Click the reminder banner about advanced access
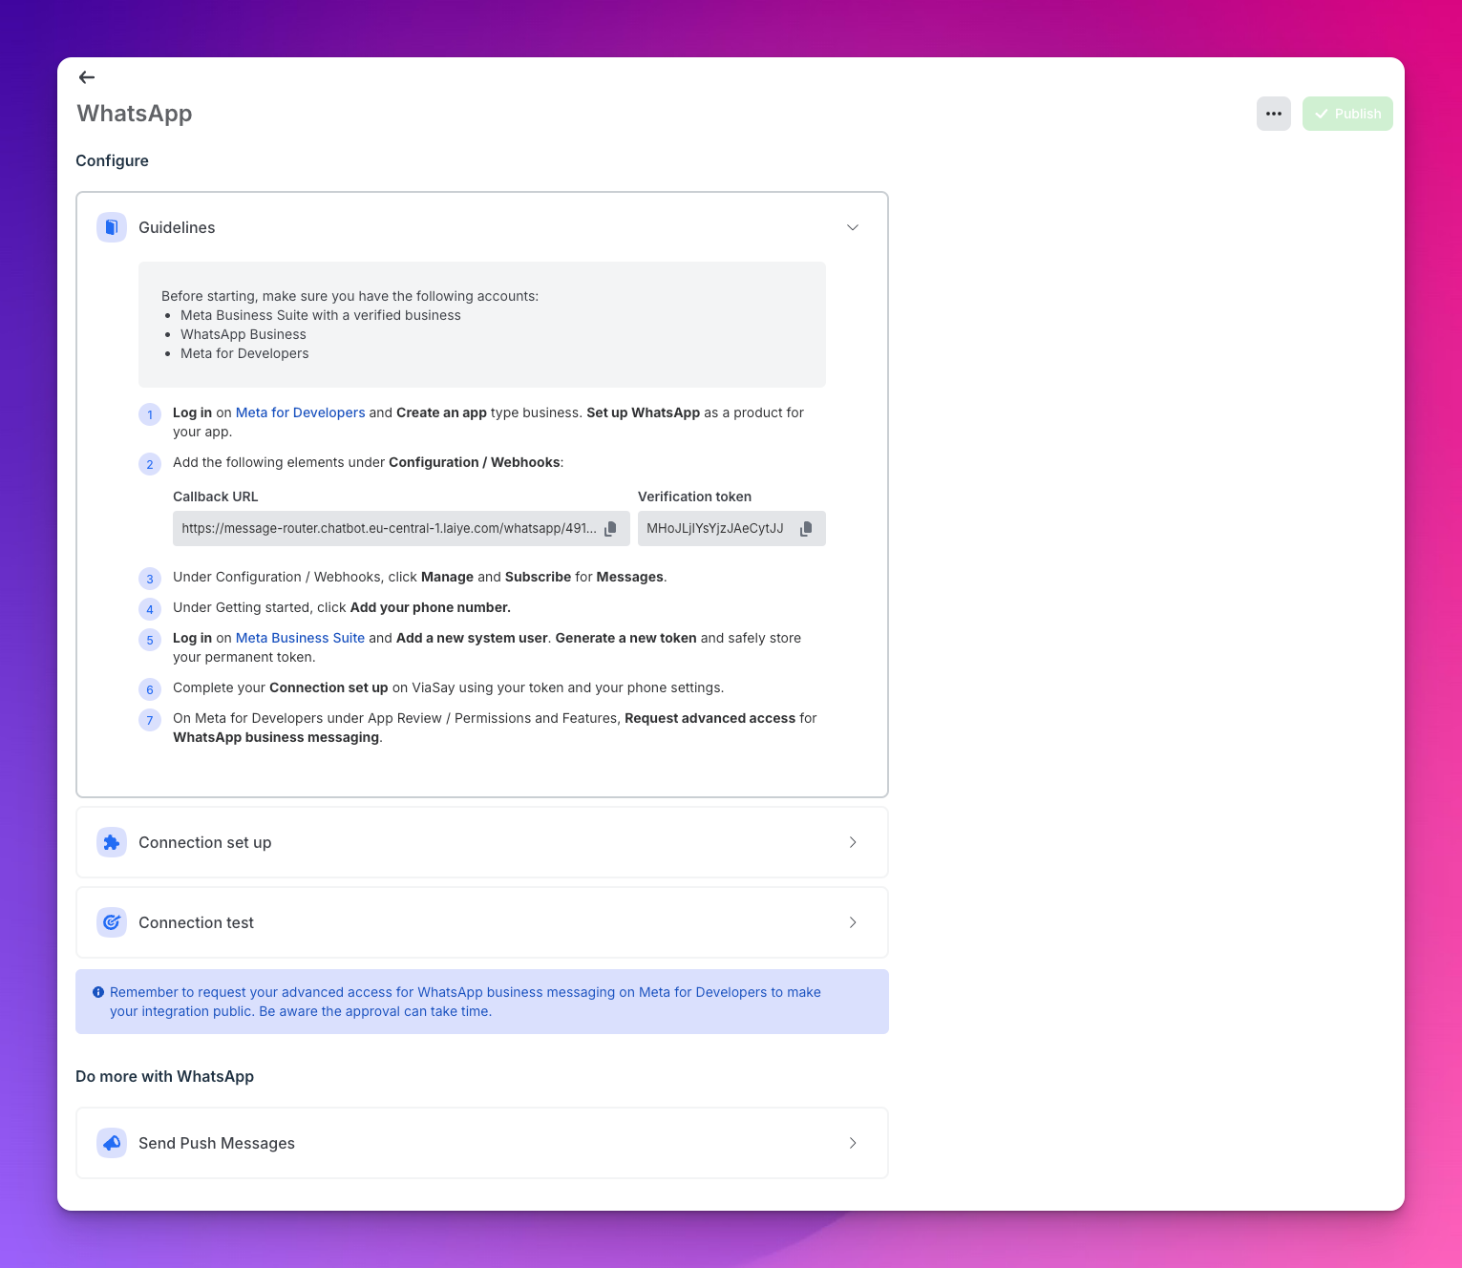 [x=482, y=1002]
